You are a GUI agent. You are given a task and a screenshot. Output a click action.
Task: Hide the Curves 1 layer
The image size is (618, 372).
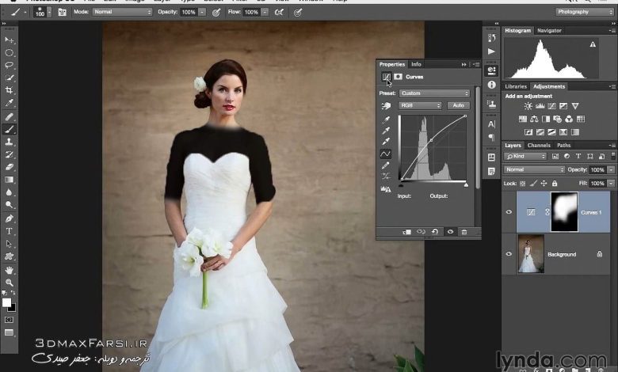pos(509,212)
